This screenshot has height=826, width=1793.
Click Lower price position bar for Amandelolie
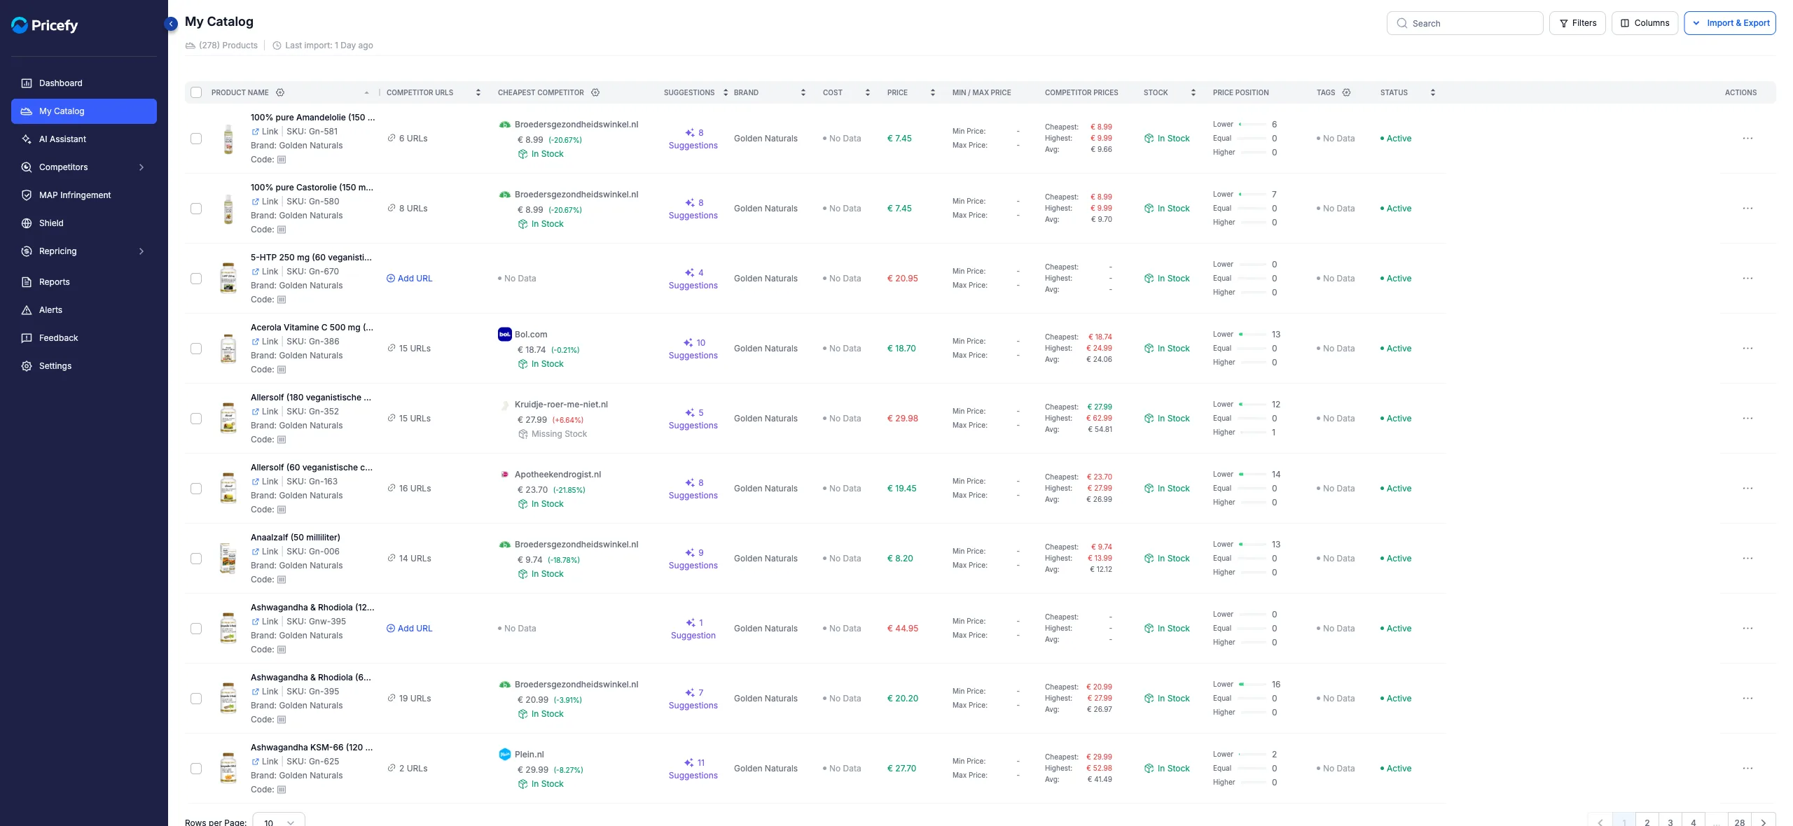tap(1253, 125)
